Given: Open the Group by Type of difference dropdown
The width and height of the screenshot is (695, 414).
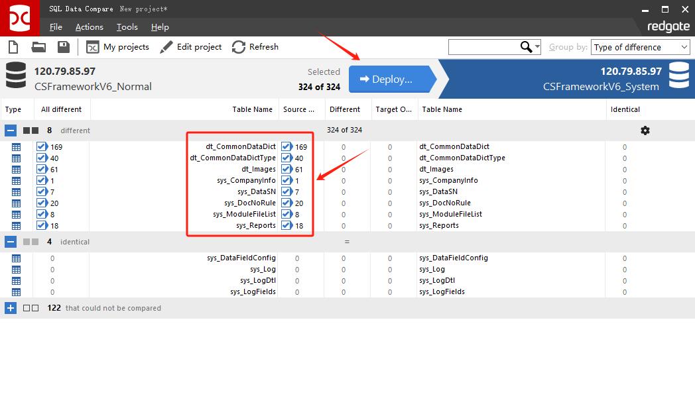Looking at the screenshot, I should pos(641,47).
